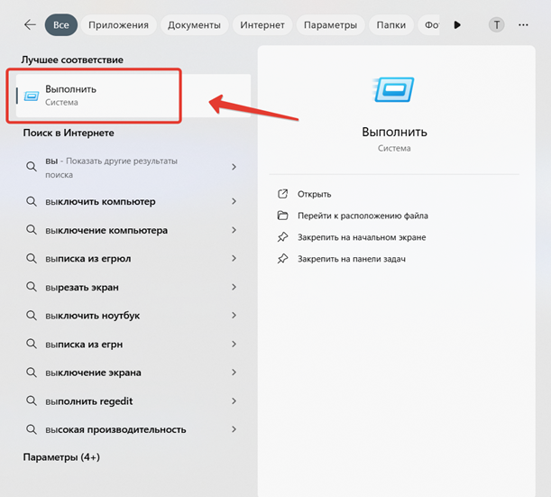Click the Run app icon in best match
The height and width of the screenshot is (497, 551).
coord(32,96)
